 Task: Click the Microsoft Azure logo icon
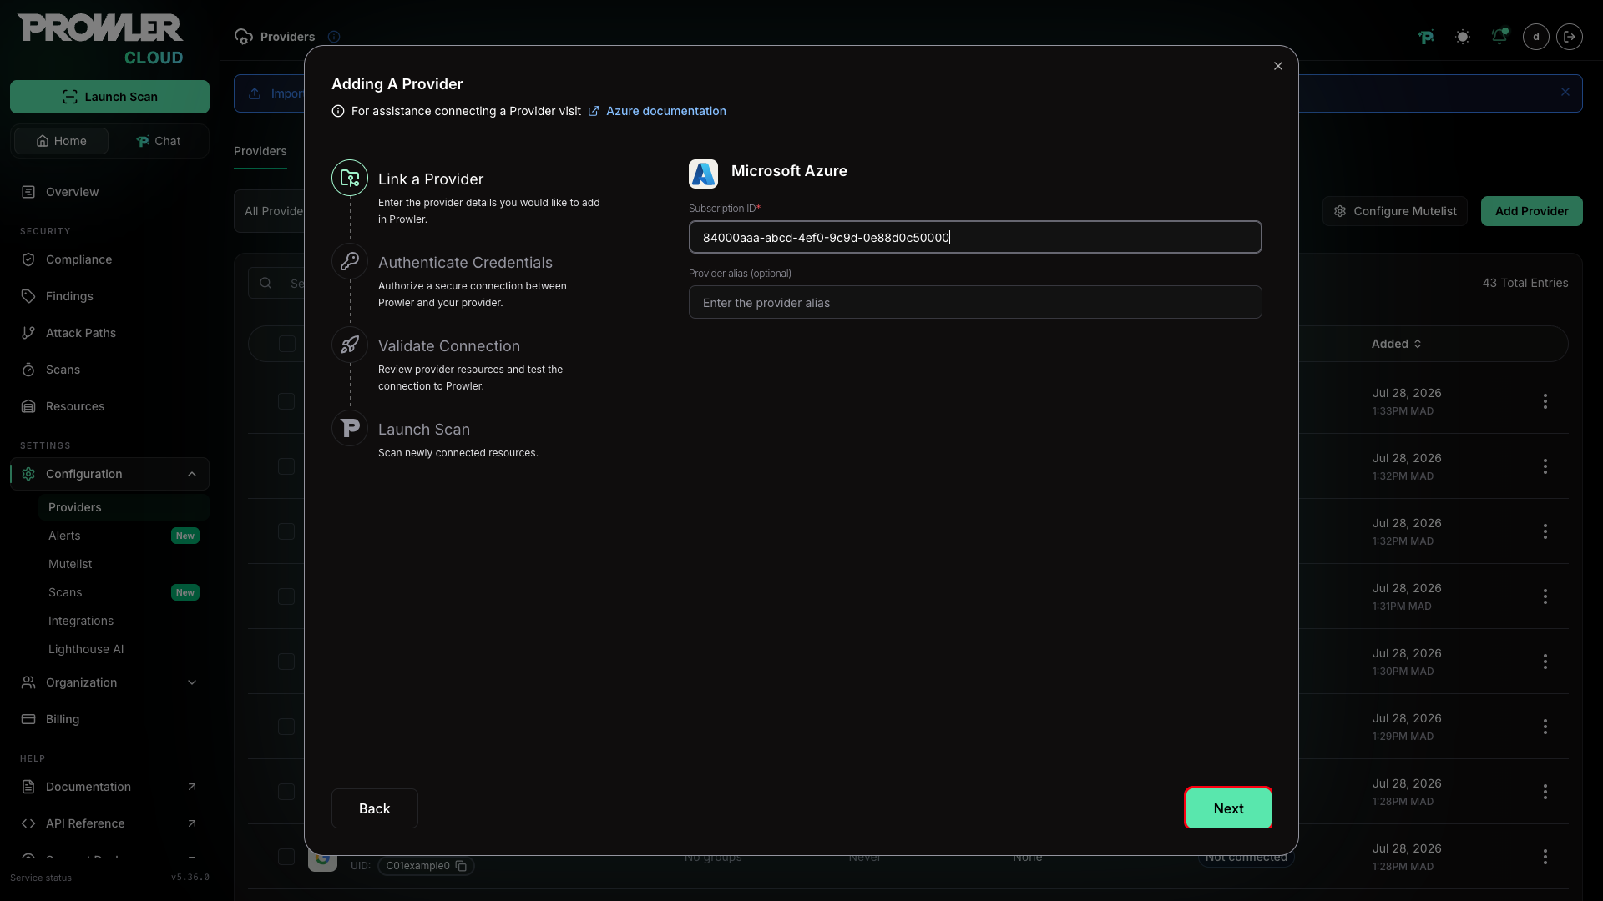tap(703, 174)
